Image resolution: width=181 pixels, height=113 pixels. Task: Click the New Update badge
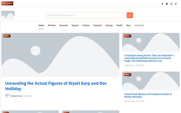pyautogui.click(x=7, y=3)
